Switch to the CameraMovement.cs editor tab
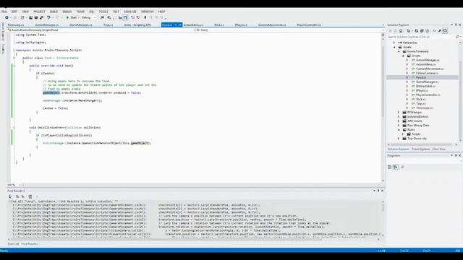 272,25
